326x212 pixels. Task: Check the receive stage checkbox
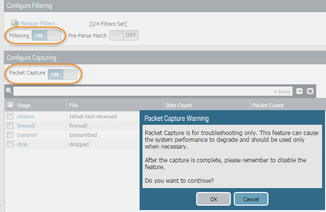click(x=10, y=116)
